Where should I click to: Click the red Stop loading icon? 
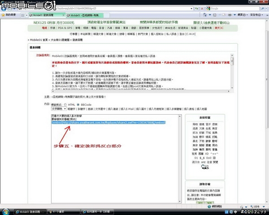(x=202, y=9)
